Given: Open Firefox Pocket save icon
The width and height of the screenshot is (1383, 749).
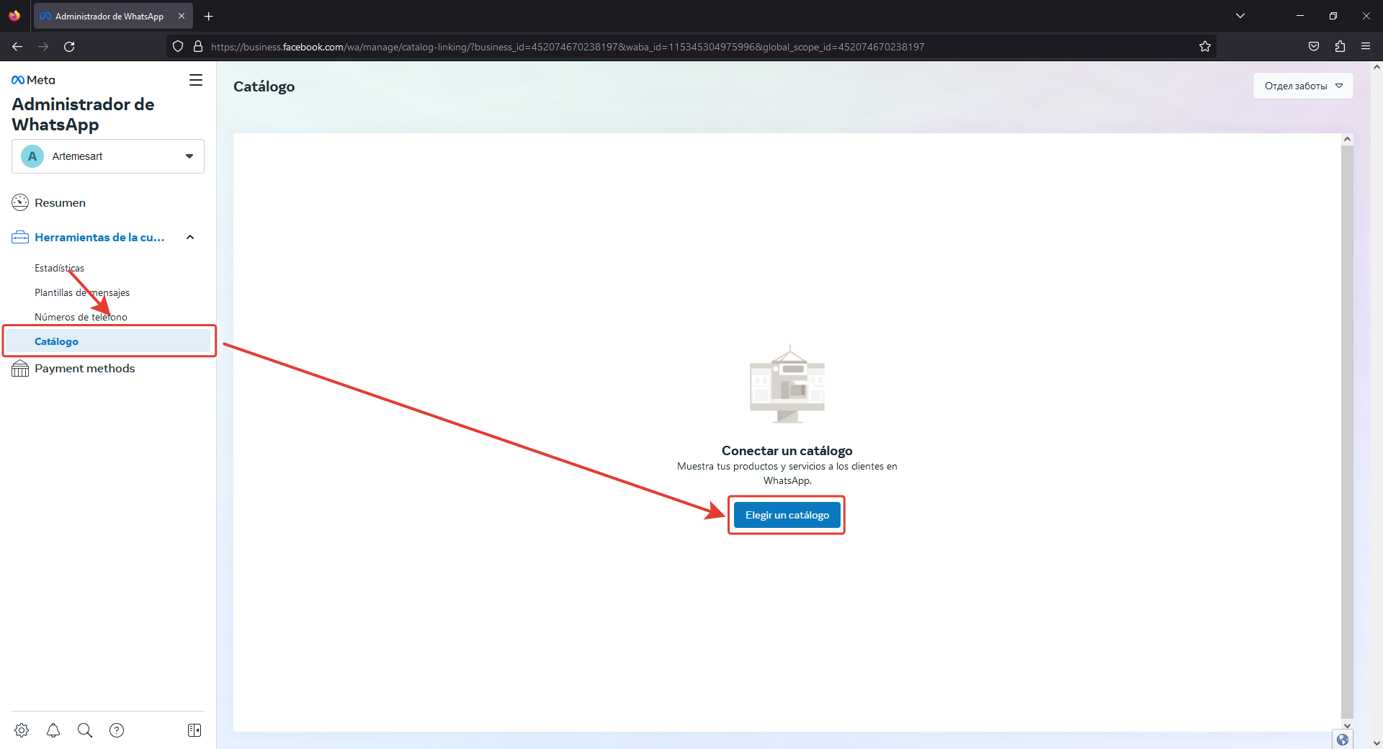Looking at the screenshot, I should pos(1314,47).
